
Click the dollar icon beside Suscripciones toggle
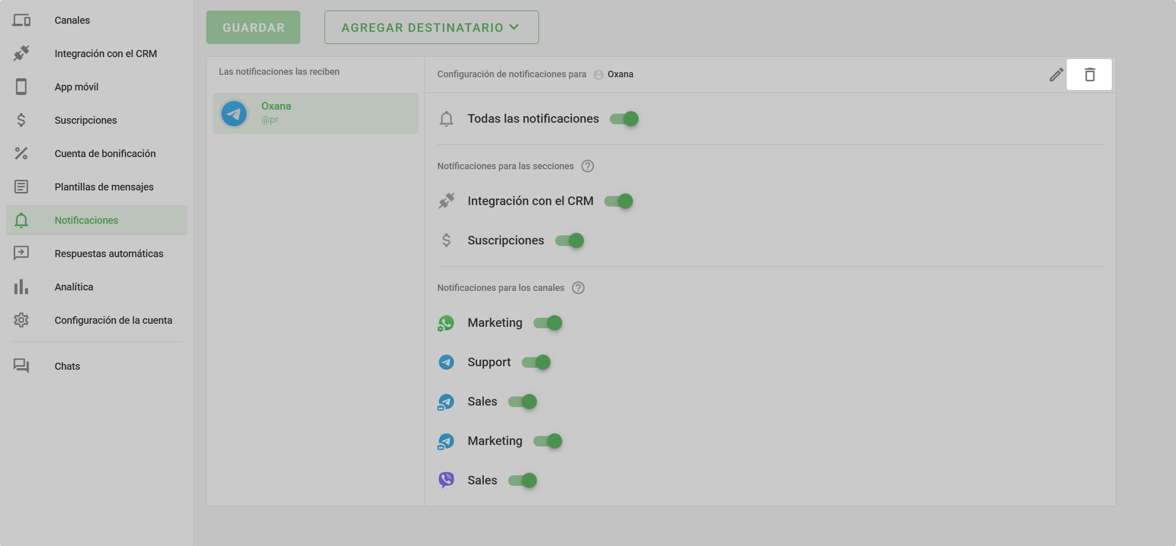coord(446,240)
